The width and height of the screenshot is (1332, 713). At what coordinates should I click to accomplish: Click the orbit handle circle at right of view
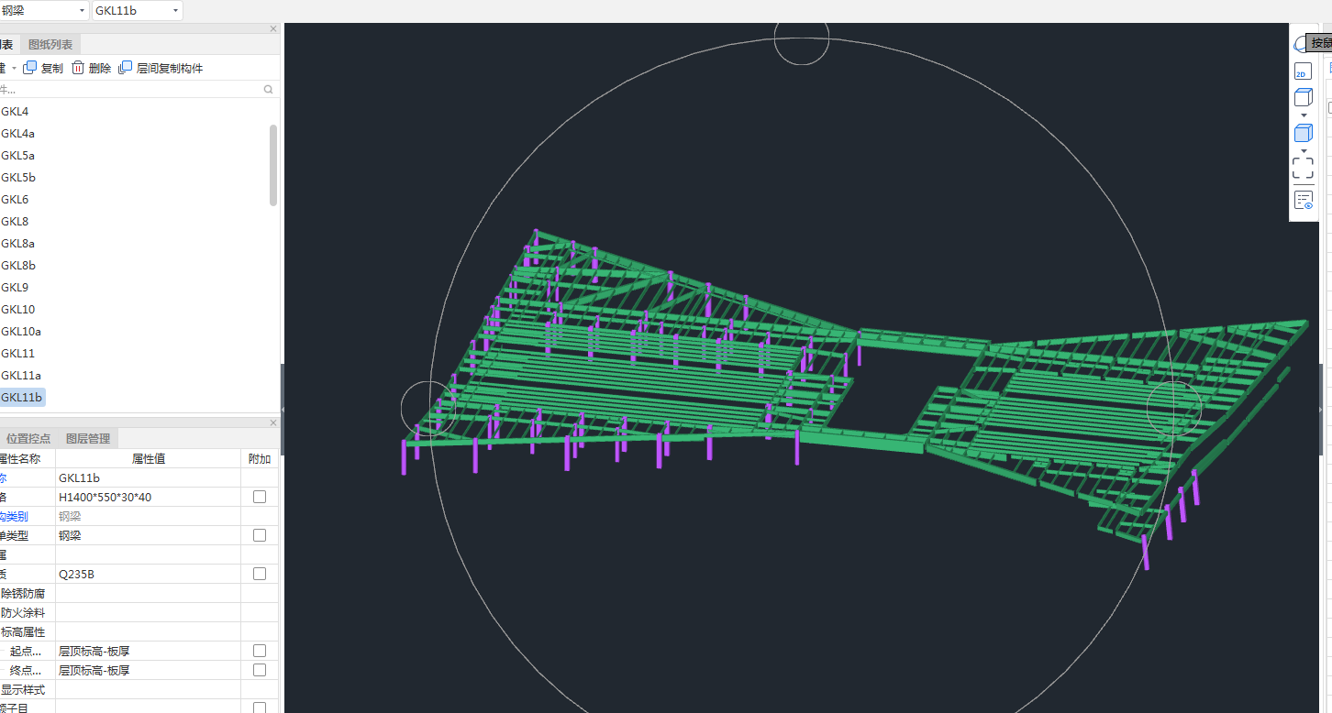(x=1174, y=408)
